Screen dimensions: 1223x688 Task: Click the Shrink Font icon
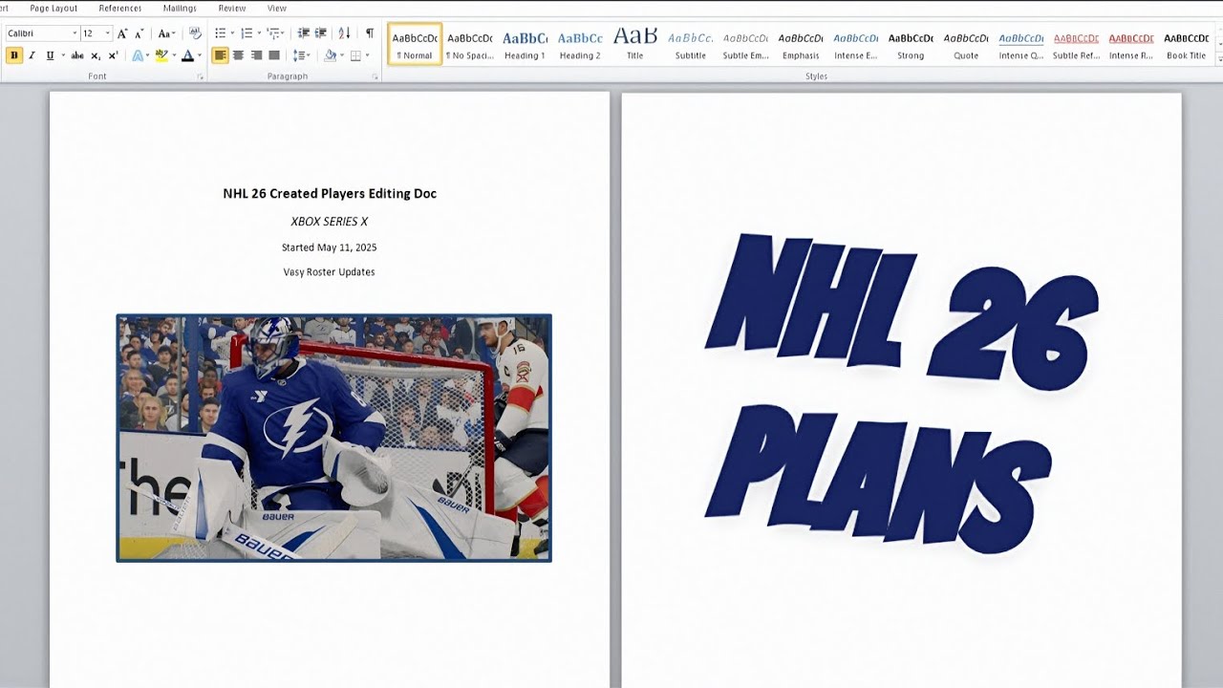click(x=139, y=33)
